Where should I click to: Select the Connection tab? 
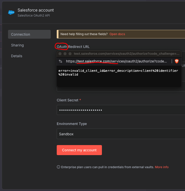29,34
